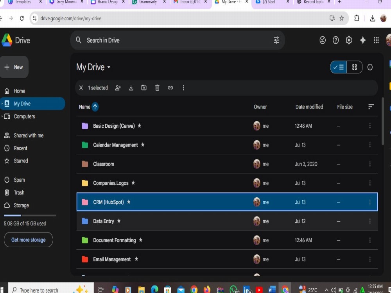
Task: Unstar the Data Entry folder
Action: pyautogui.click(x=119, y=221)
